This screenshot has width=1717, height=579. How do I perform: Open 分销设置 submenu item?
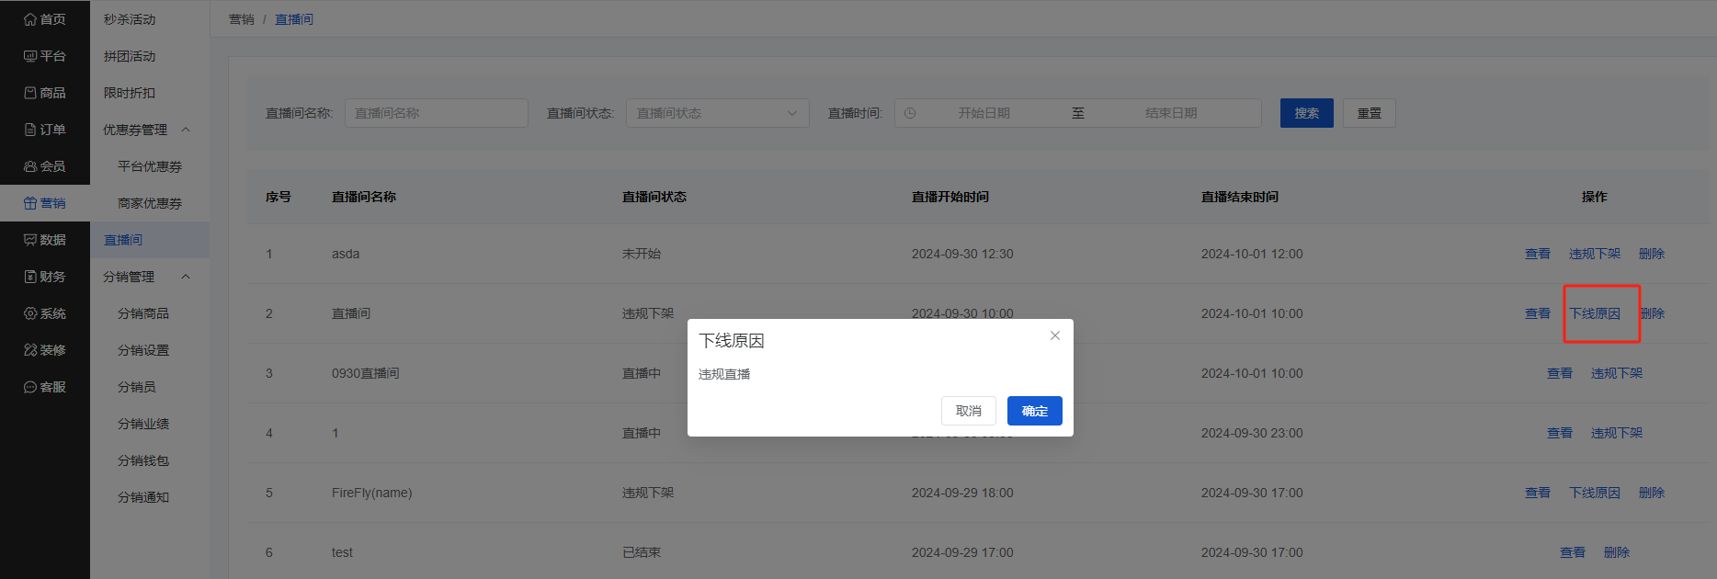(x=143, y=350)
